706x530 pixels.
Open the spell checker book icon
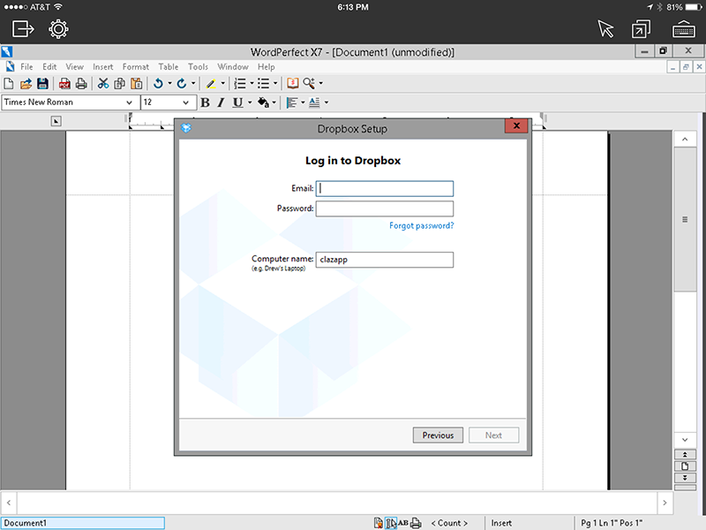(x=293, y=83)
